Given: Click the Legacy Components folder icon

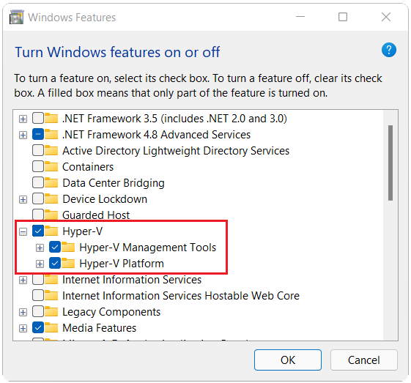Looking at the screenshot, I should (x=51, y=311).
